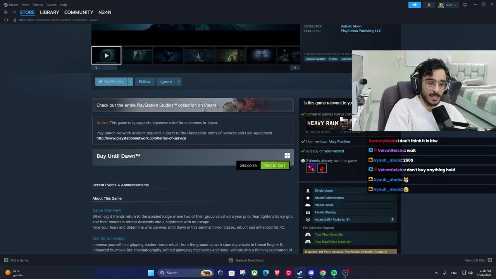Open Steam Achievements category link

click(x=329, y=198)
